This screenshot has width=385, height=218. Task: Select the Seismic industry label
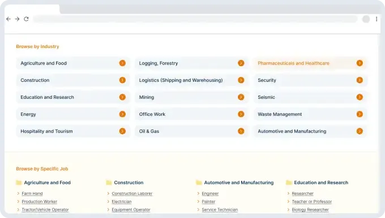point(267,97)
